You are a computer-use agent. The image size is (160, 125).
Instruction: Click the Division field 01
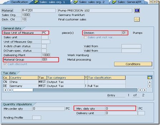pyautogui.click(x=124, y=33)
